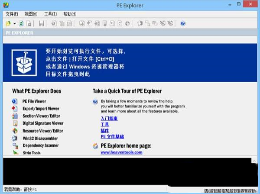The width and height of the screenshot is (260, 194).
Task: Click the Open File folder toolbar icon
Action: tap(8, 23)
